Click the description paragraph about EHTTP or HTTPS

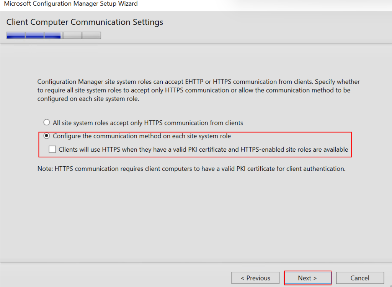pyautogui.click(x=198, y=90)
